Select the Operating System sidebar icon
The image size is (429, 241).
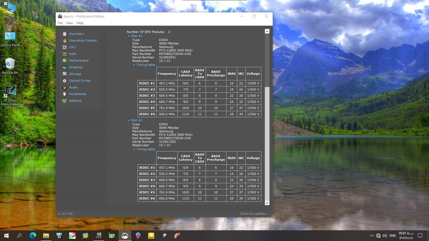click(x=65, y=40)
